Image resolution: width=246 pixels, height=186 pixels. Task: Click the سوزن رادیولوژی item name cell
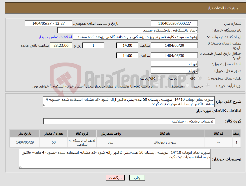(x=165, y=142)
